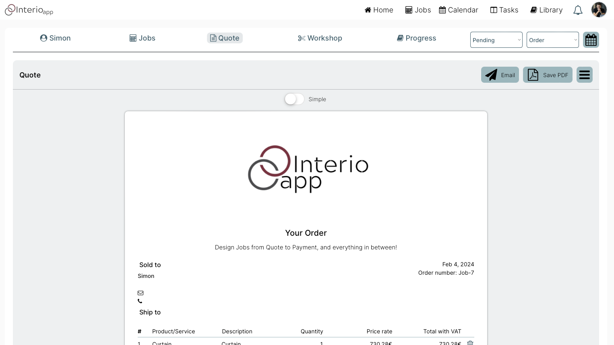Image resolution: width=614 pixels, height=345 pixels.
Task: Delete the Curtain line item with trash icon
Action: click(470, 343)
